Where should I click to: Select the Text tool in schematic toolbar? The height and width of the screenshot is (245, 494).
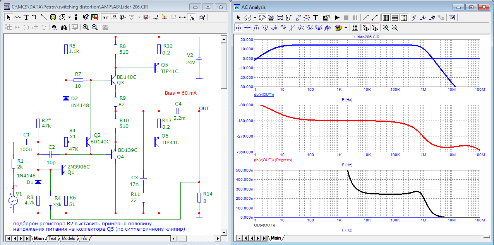tap(26, 17)
